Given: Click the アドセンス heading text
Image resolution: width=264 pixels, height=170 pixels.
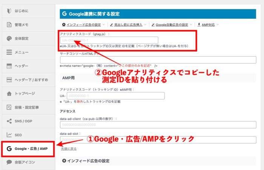Looking at the screenshot, I should [x=68, y=111].
